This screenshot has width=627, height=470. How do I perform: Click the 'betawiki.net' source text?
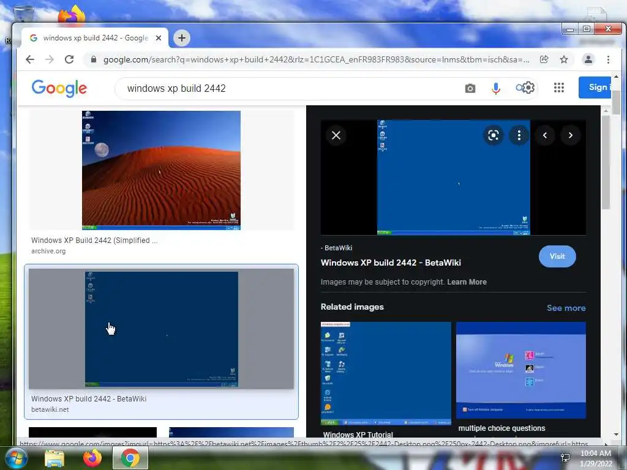pyautogui.click(x=50, y=409)
